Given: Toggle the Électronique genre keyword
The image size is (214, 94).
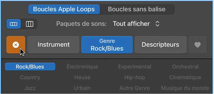Looking at the screenshot, I should pos(82,67).
